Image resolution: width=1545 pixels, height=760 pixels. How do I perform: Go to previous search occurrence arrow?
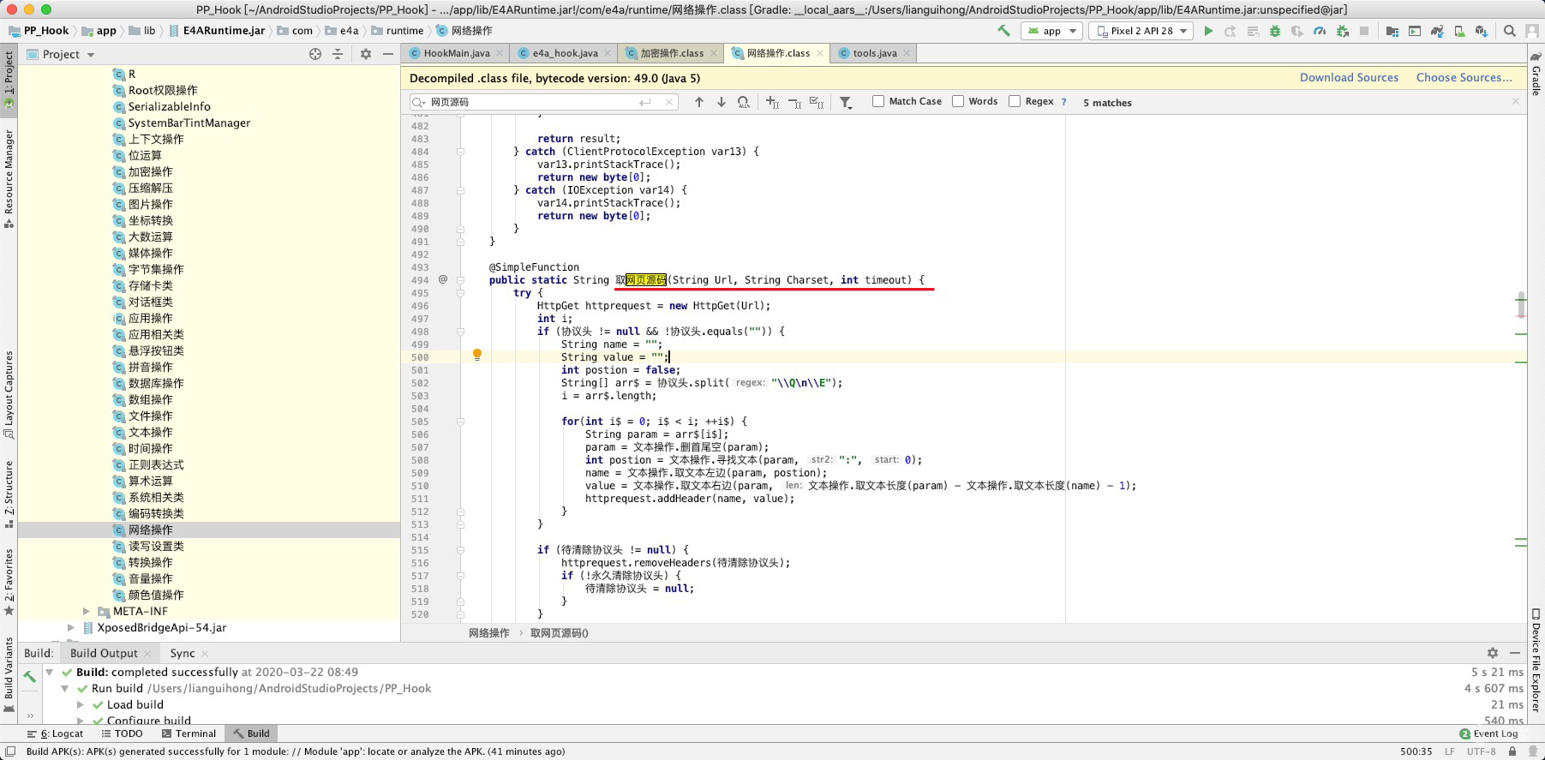699,102
